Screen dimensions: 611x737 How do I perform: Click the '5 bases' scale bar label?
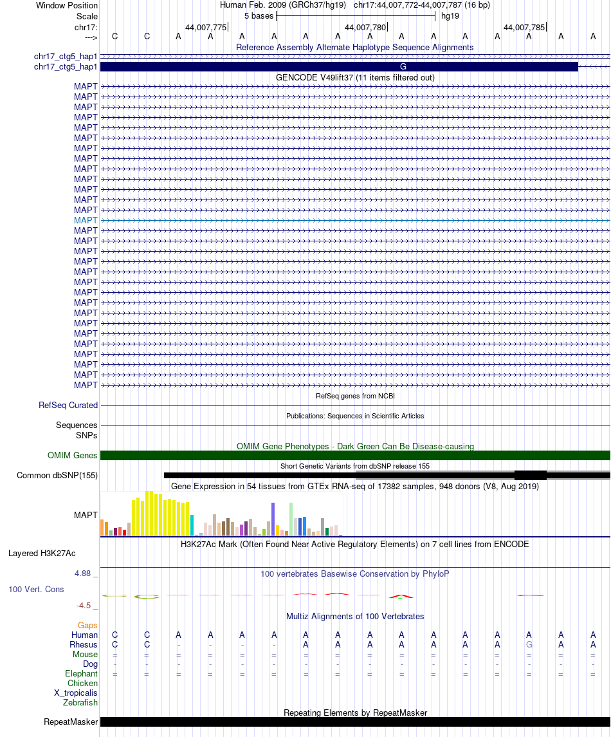(x=259, y=16)
